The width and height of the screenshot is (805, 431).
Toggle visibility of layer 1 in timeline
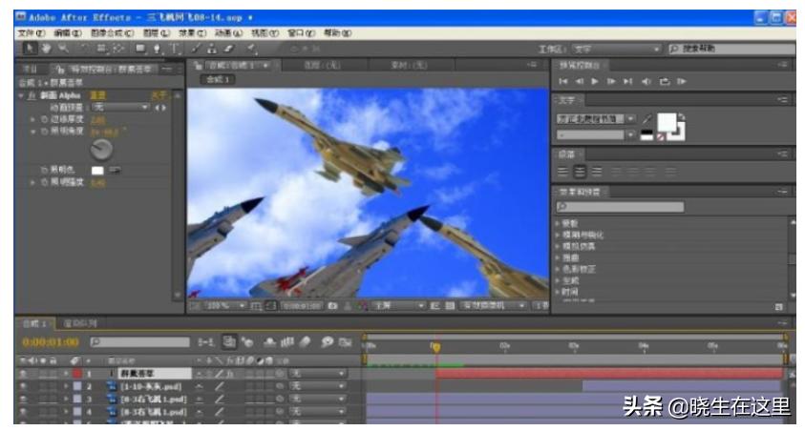[x=22, y=373]
